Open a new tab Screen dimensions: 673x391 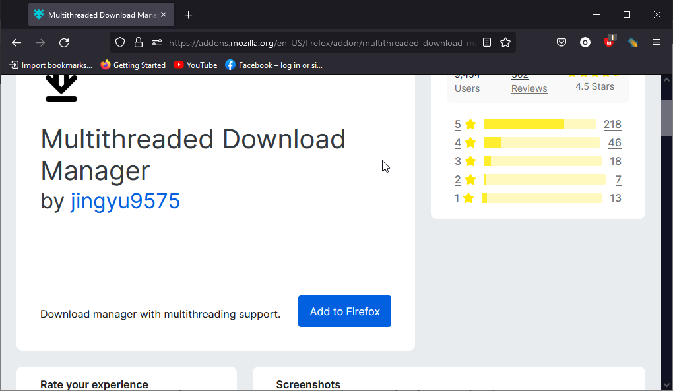pyautogui.click(x=189, y=15)
